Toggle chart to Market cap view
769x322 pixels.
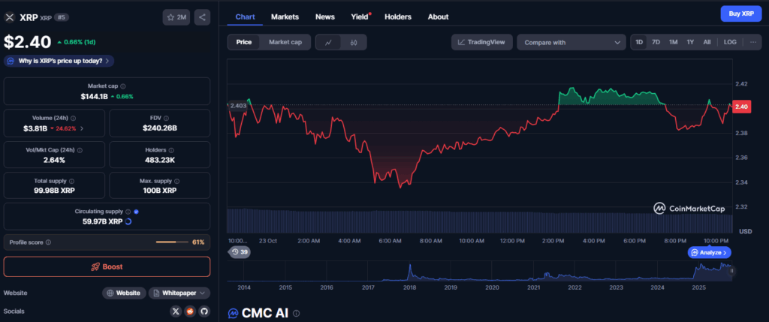click(285, 43)
